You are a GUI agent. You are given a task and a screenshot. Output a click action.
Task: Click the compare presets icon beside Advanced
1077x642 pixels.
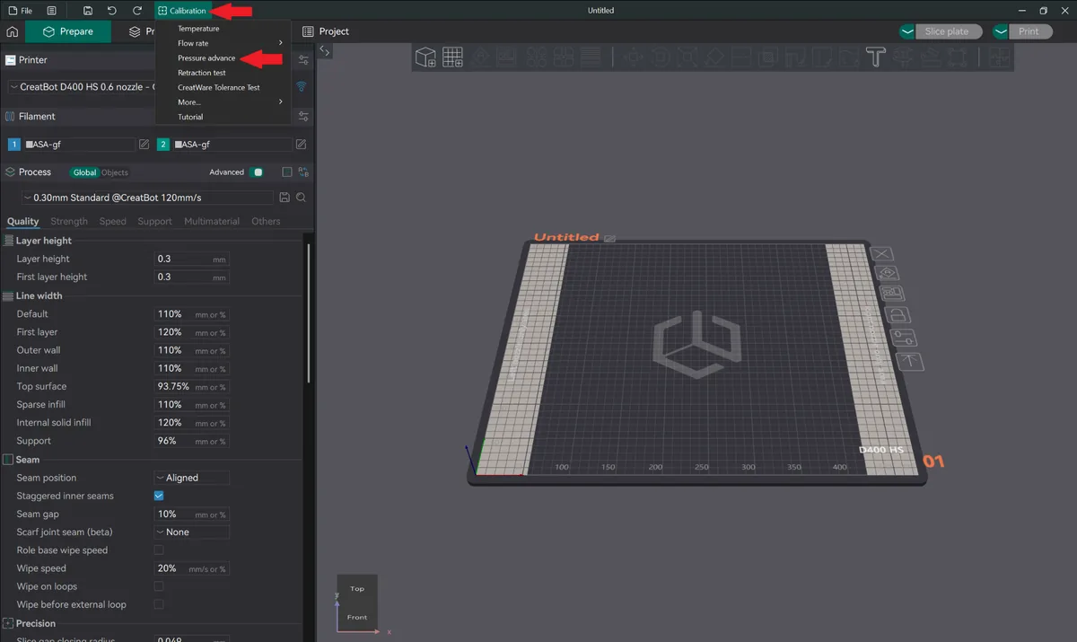(303, 171)
